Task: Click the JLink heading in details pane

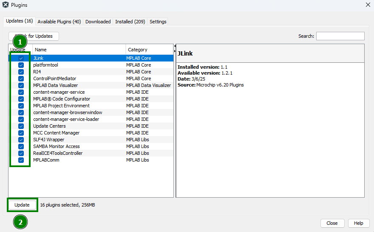Action: pyautogui.click(x=185, y=53)
